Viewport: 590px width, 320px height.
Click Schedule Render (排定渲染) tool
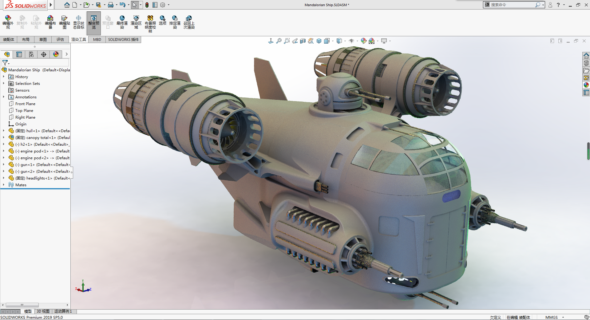[175, 22]
